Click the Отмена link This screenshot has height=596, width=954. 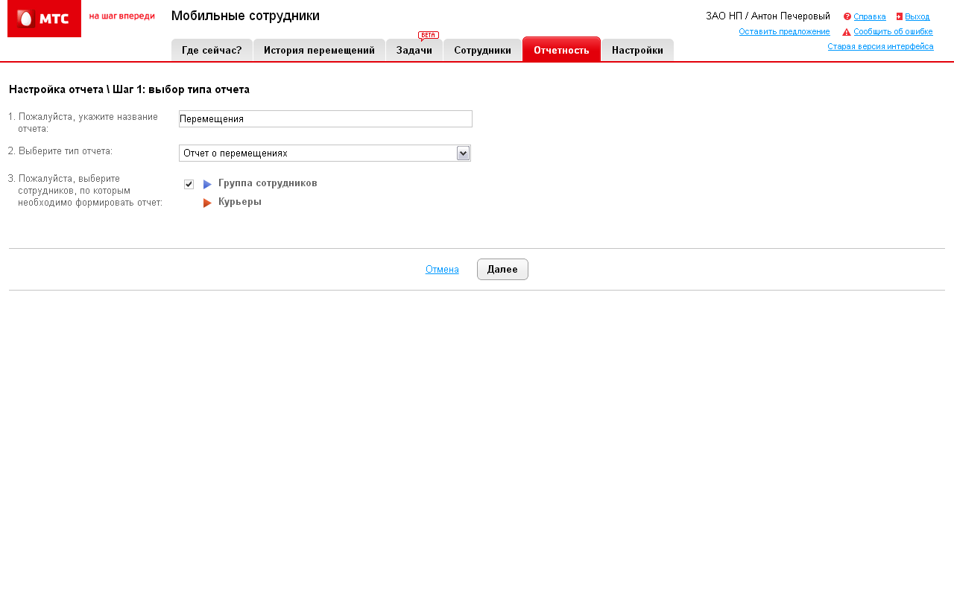tap(442, 270)
